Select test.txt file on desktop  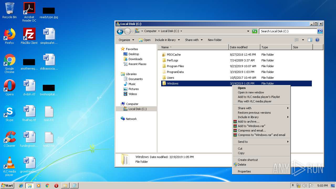click(49, 113)
